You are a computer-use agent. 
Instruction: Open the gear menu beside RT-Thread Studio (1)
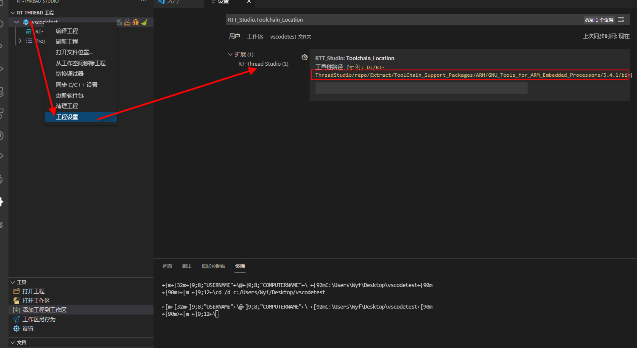[x=305, y=57]
